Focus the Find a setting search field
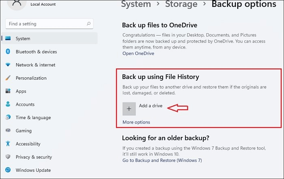This screenshot has width=284, height=179. pos(45,24)
